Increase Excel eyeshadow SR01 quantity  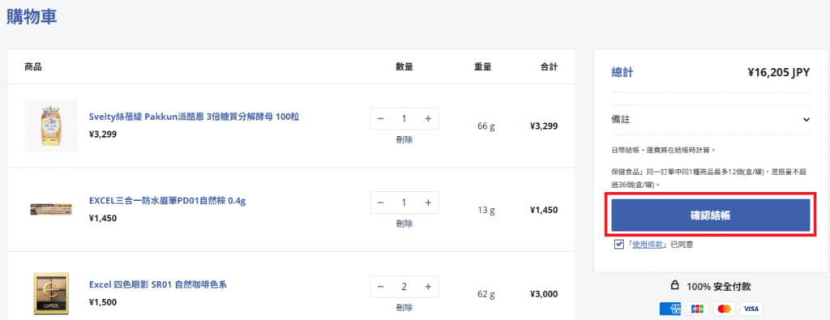tap(428, 287)
